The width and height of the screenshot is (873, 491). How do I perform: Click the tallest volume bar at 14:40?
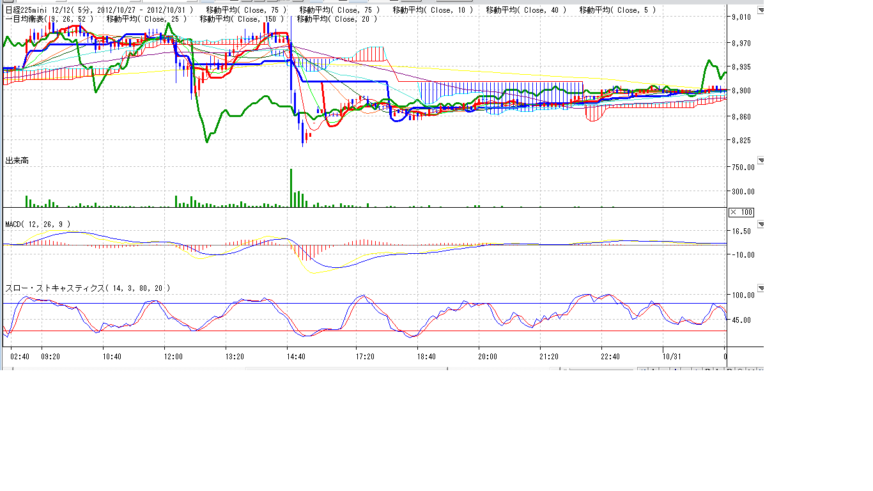click(x=291, y=187)
